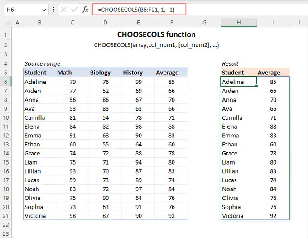Click source 'Average' header cell
This screenshot has width=308, height=238.
pos(171,73)
